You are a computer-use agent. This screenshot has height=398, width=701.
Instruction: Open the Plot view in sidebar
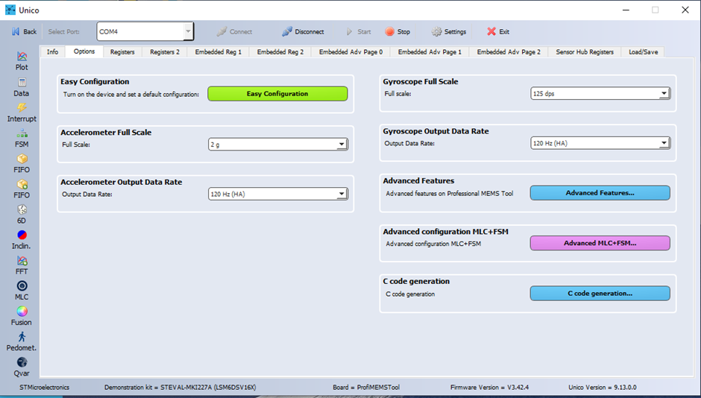(22, 61)
